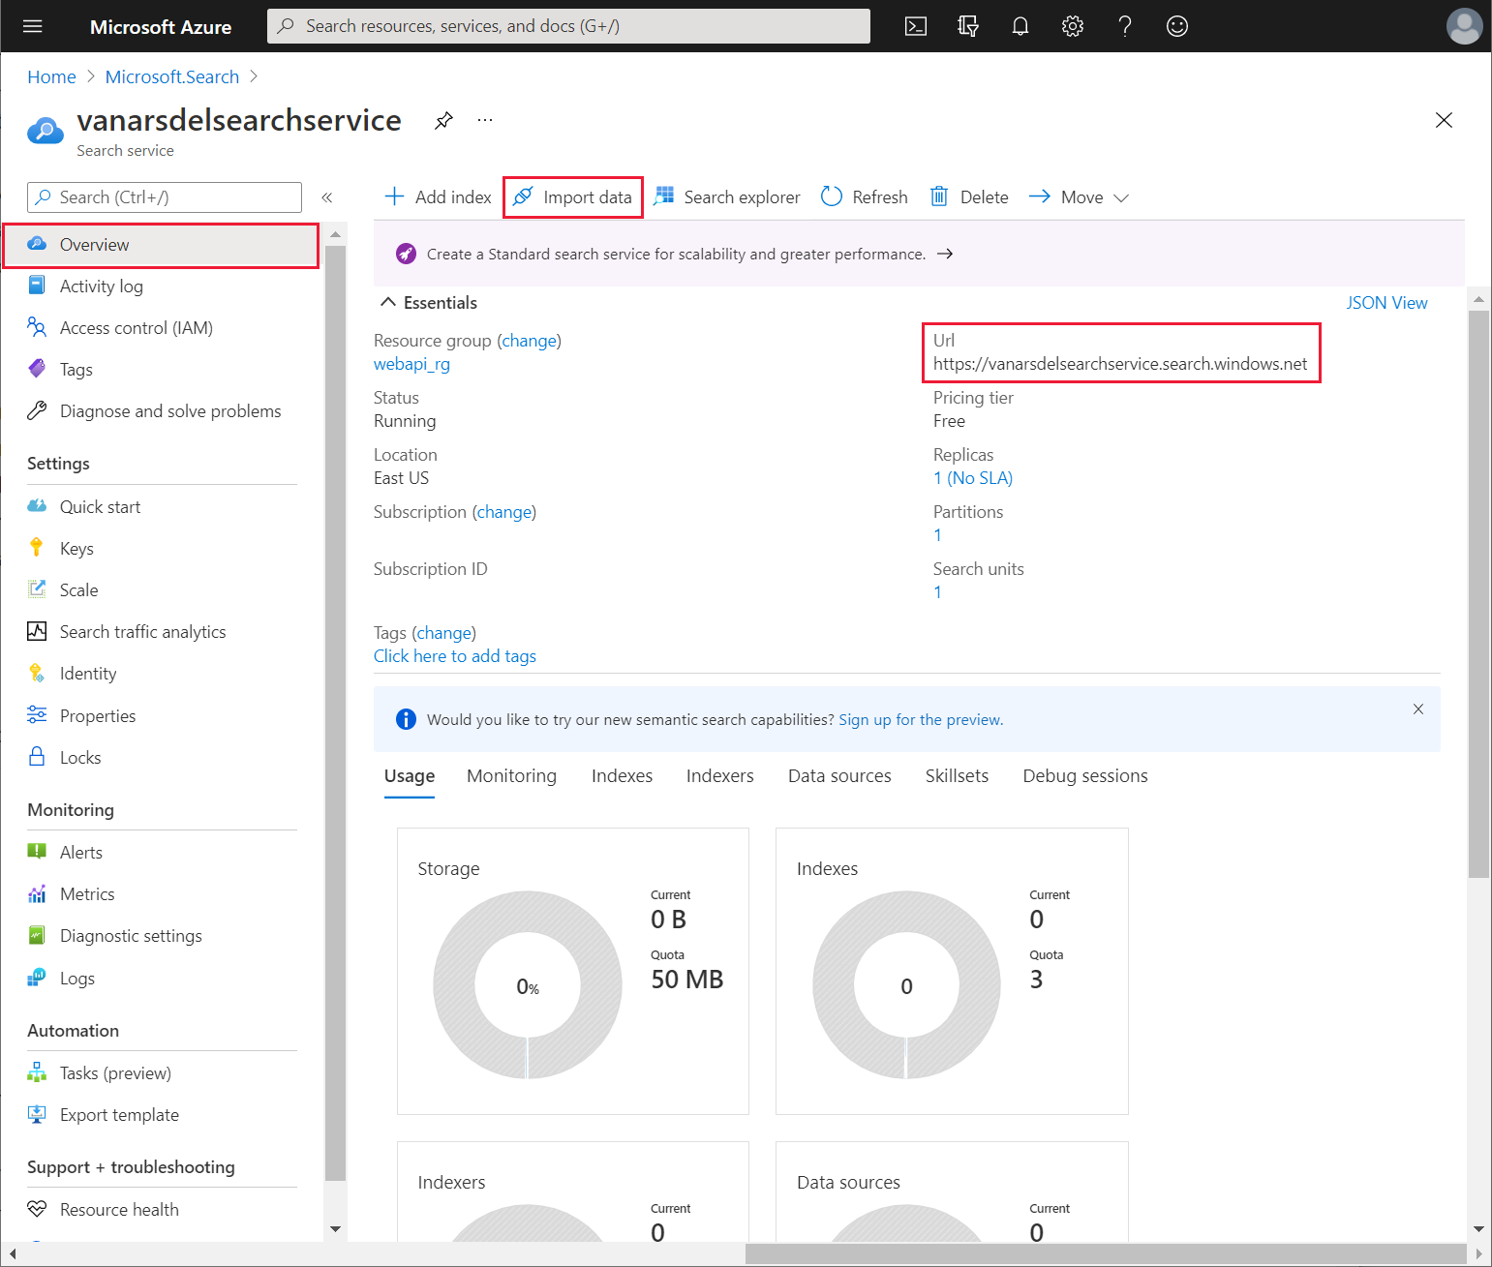Click the feedback smiley icon
Viewport: 1492px width, 1267px height.
click(1176, 26)
